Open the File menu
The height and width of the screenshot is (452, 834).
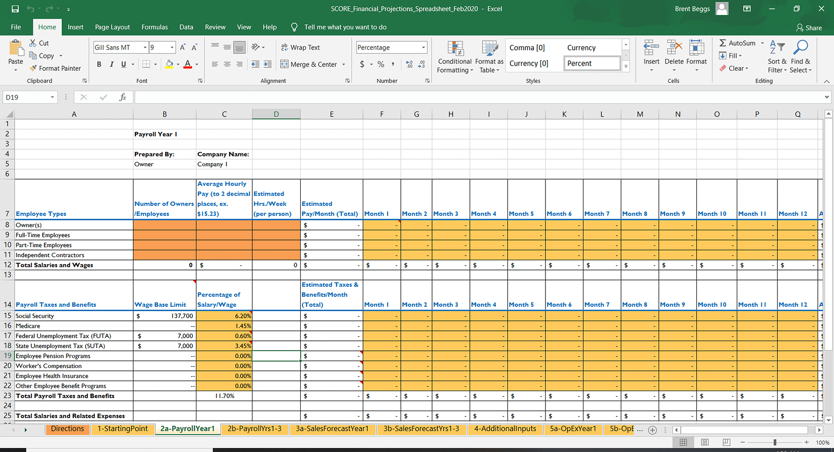pos(16,27)
